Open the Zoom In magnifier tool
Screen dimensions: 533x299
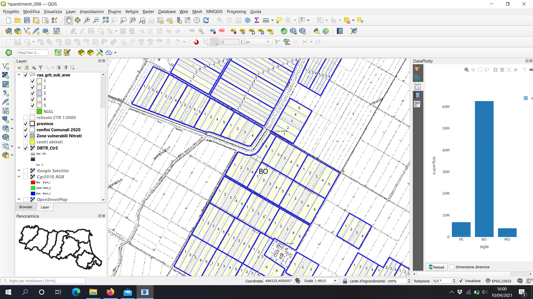click(x=87, y=20)
